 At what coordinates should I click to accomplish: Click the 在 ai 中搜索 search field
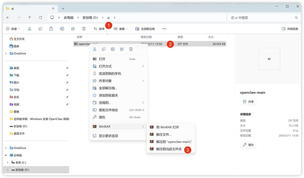coord(264,18)
